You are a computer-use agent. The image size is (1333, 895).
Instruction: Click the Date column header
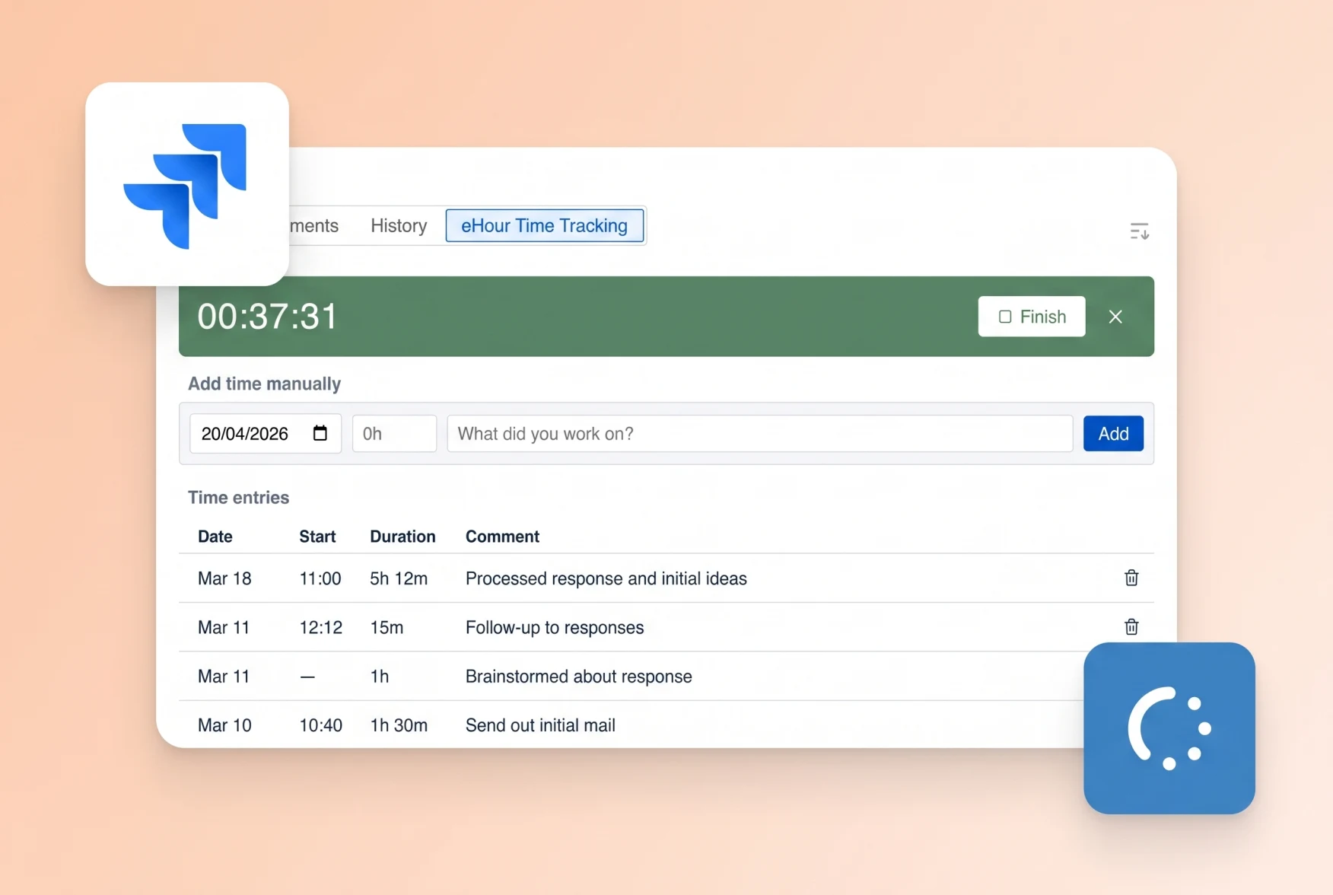click(215, 537)
